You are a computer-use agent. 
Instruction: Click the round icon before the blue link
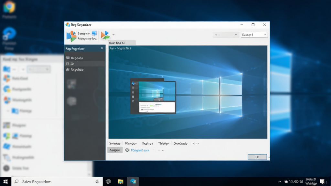coord(127,150)
